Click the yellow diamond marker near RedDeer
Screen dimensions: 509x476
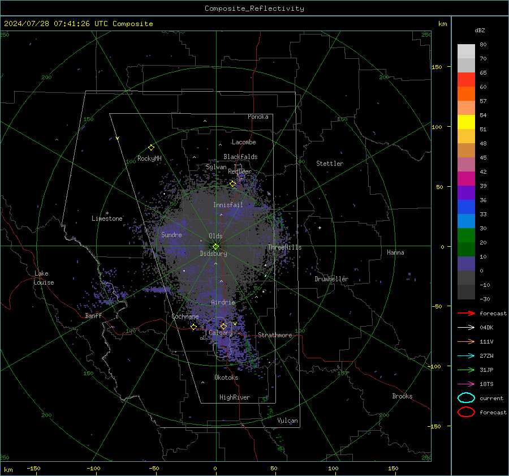(x=233, y=184)
